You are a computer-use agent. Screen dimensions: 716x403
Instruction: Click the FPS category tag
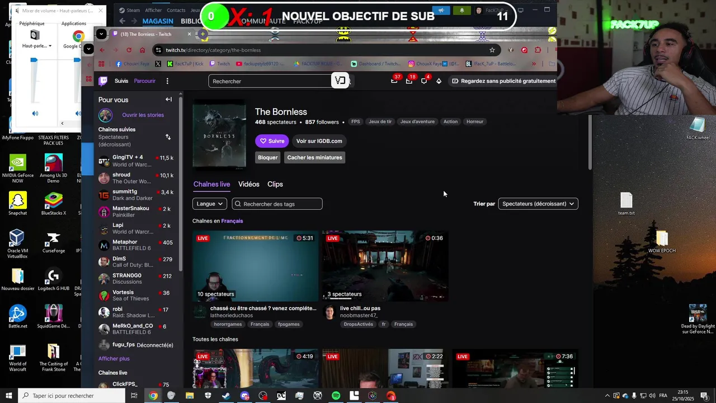point(356,121)
